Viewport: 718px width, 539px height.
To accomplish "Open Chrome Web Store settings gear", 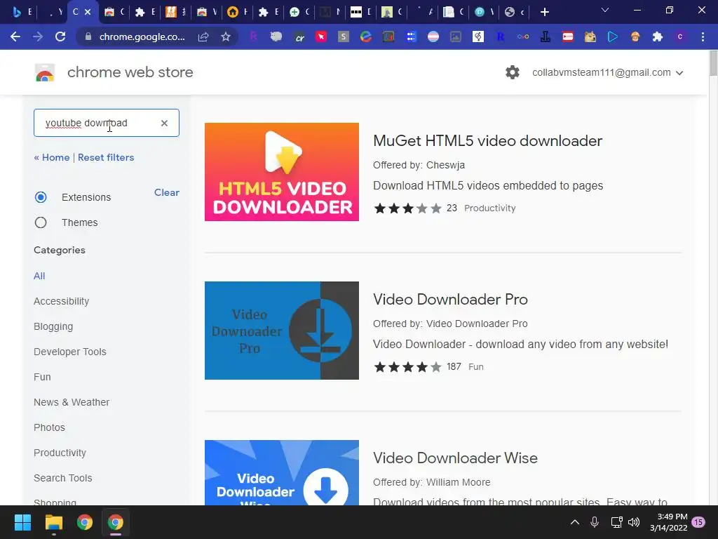I will (513, 72).
